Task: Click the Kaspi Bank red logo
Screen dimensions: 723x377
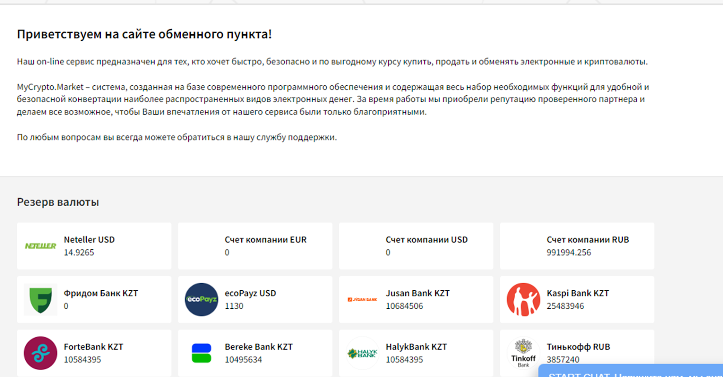Action: [x=523, y=299]
